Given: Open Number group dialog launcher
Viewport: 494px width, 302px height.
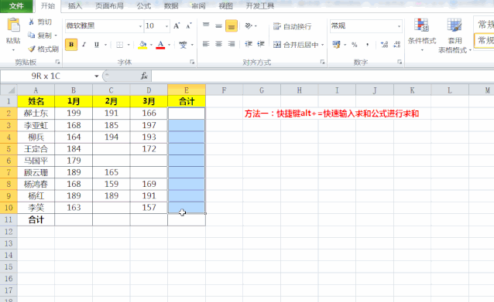Looking at the screenshot, I should pyautogui.click(x=400, y=63).
